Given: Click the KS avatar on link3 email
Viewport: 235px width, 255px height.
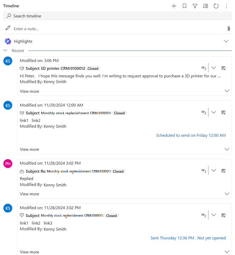Looking at the screenshot, I should 8,208.
